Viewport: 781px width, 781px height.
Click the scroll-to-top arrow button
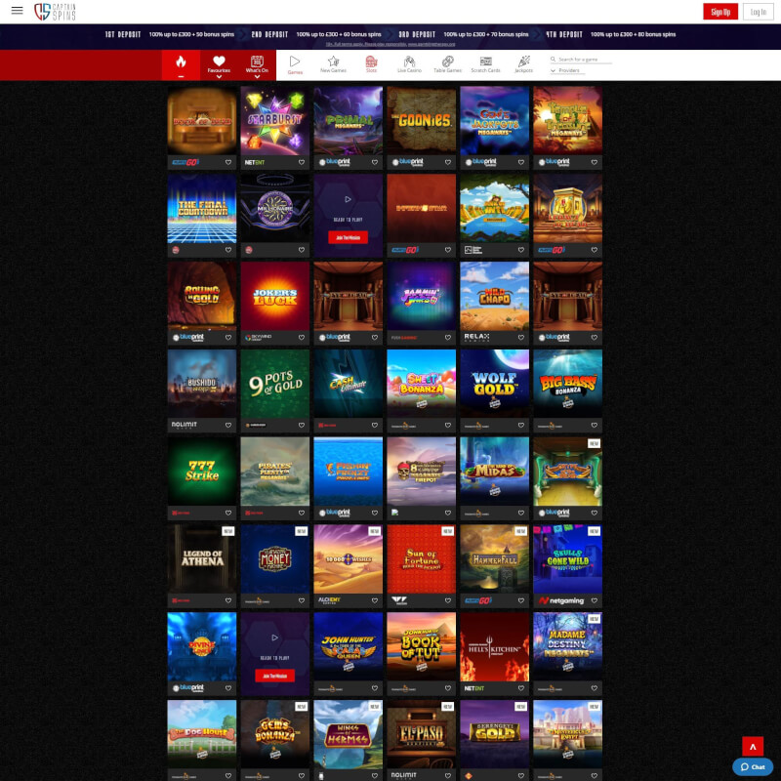point(752,746)
